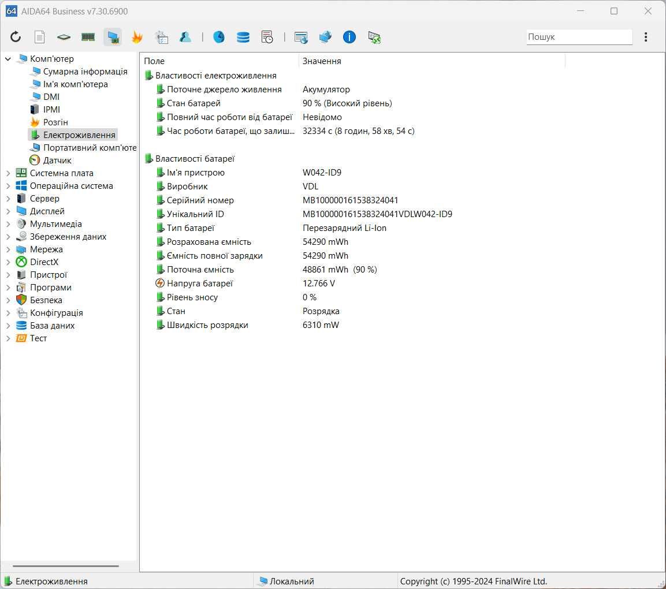Select Ім'я комп'ютера in the tree
The image size is (666, 589).
tap(75, 84)
